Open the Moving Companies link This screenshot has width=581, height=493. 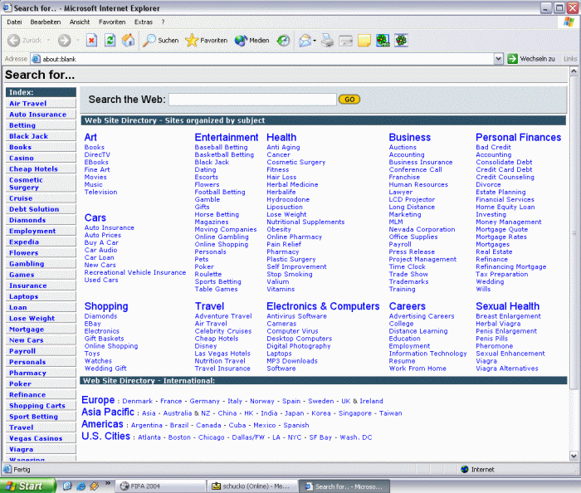pyautogui.click(x=226, y=229)
